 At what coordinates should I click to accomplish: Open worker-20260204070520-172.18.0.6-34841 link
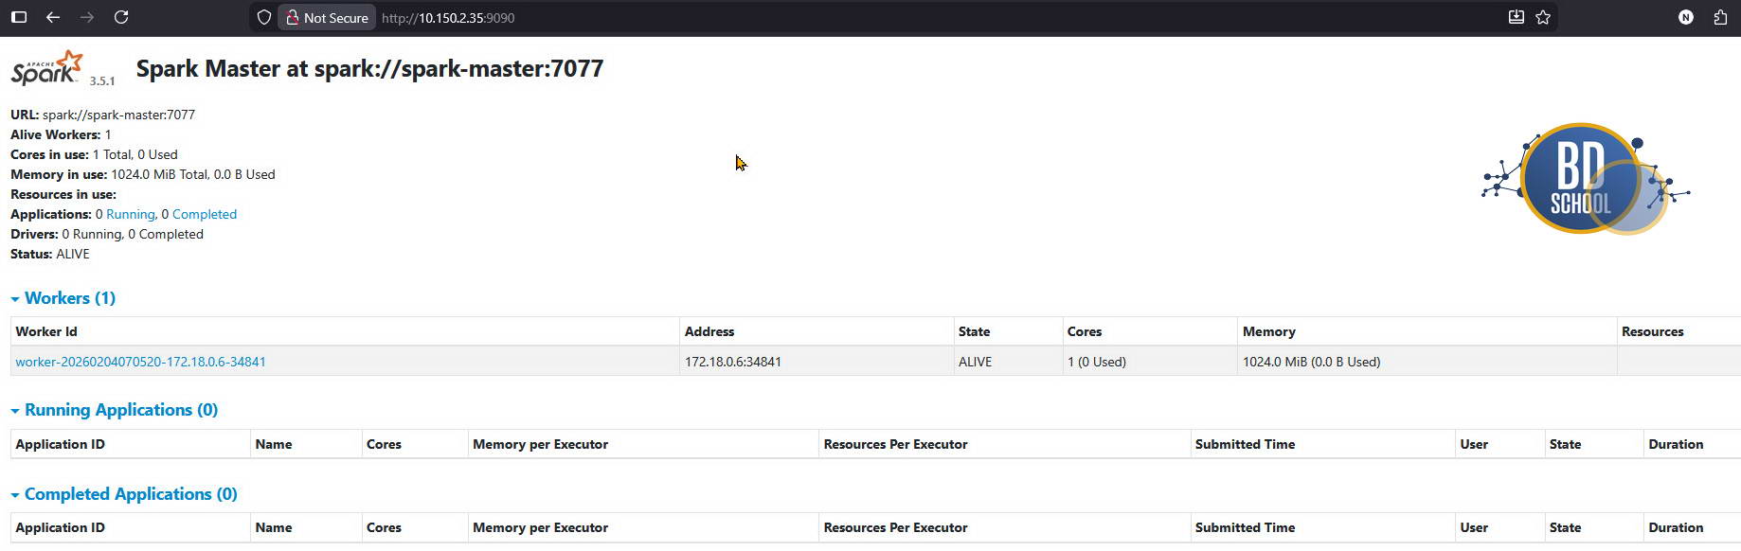coord(140,362)
